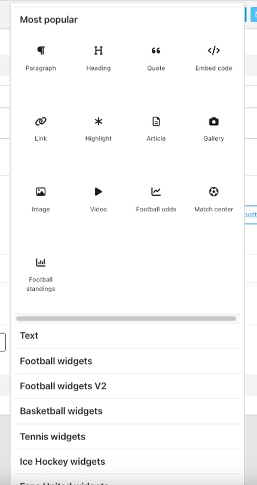Add the Highlight block
This screenshot has width=257, height=485.
pyautogui.click(x=98, y=129)
